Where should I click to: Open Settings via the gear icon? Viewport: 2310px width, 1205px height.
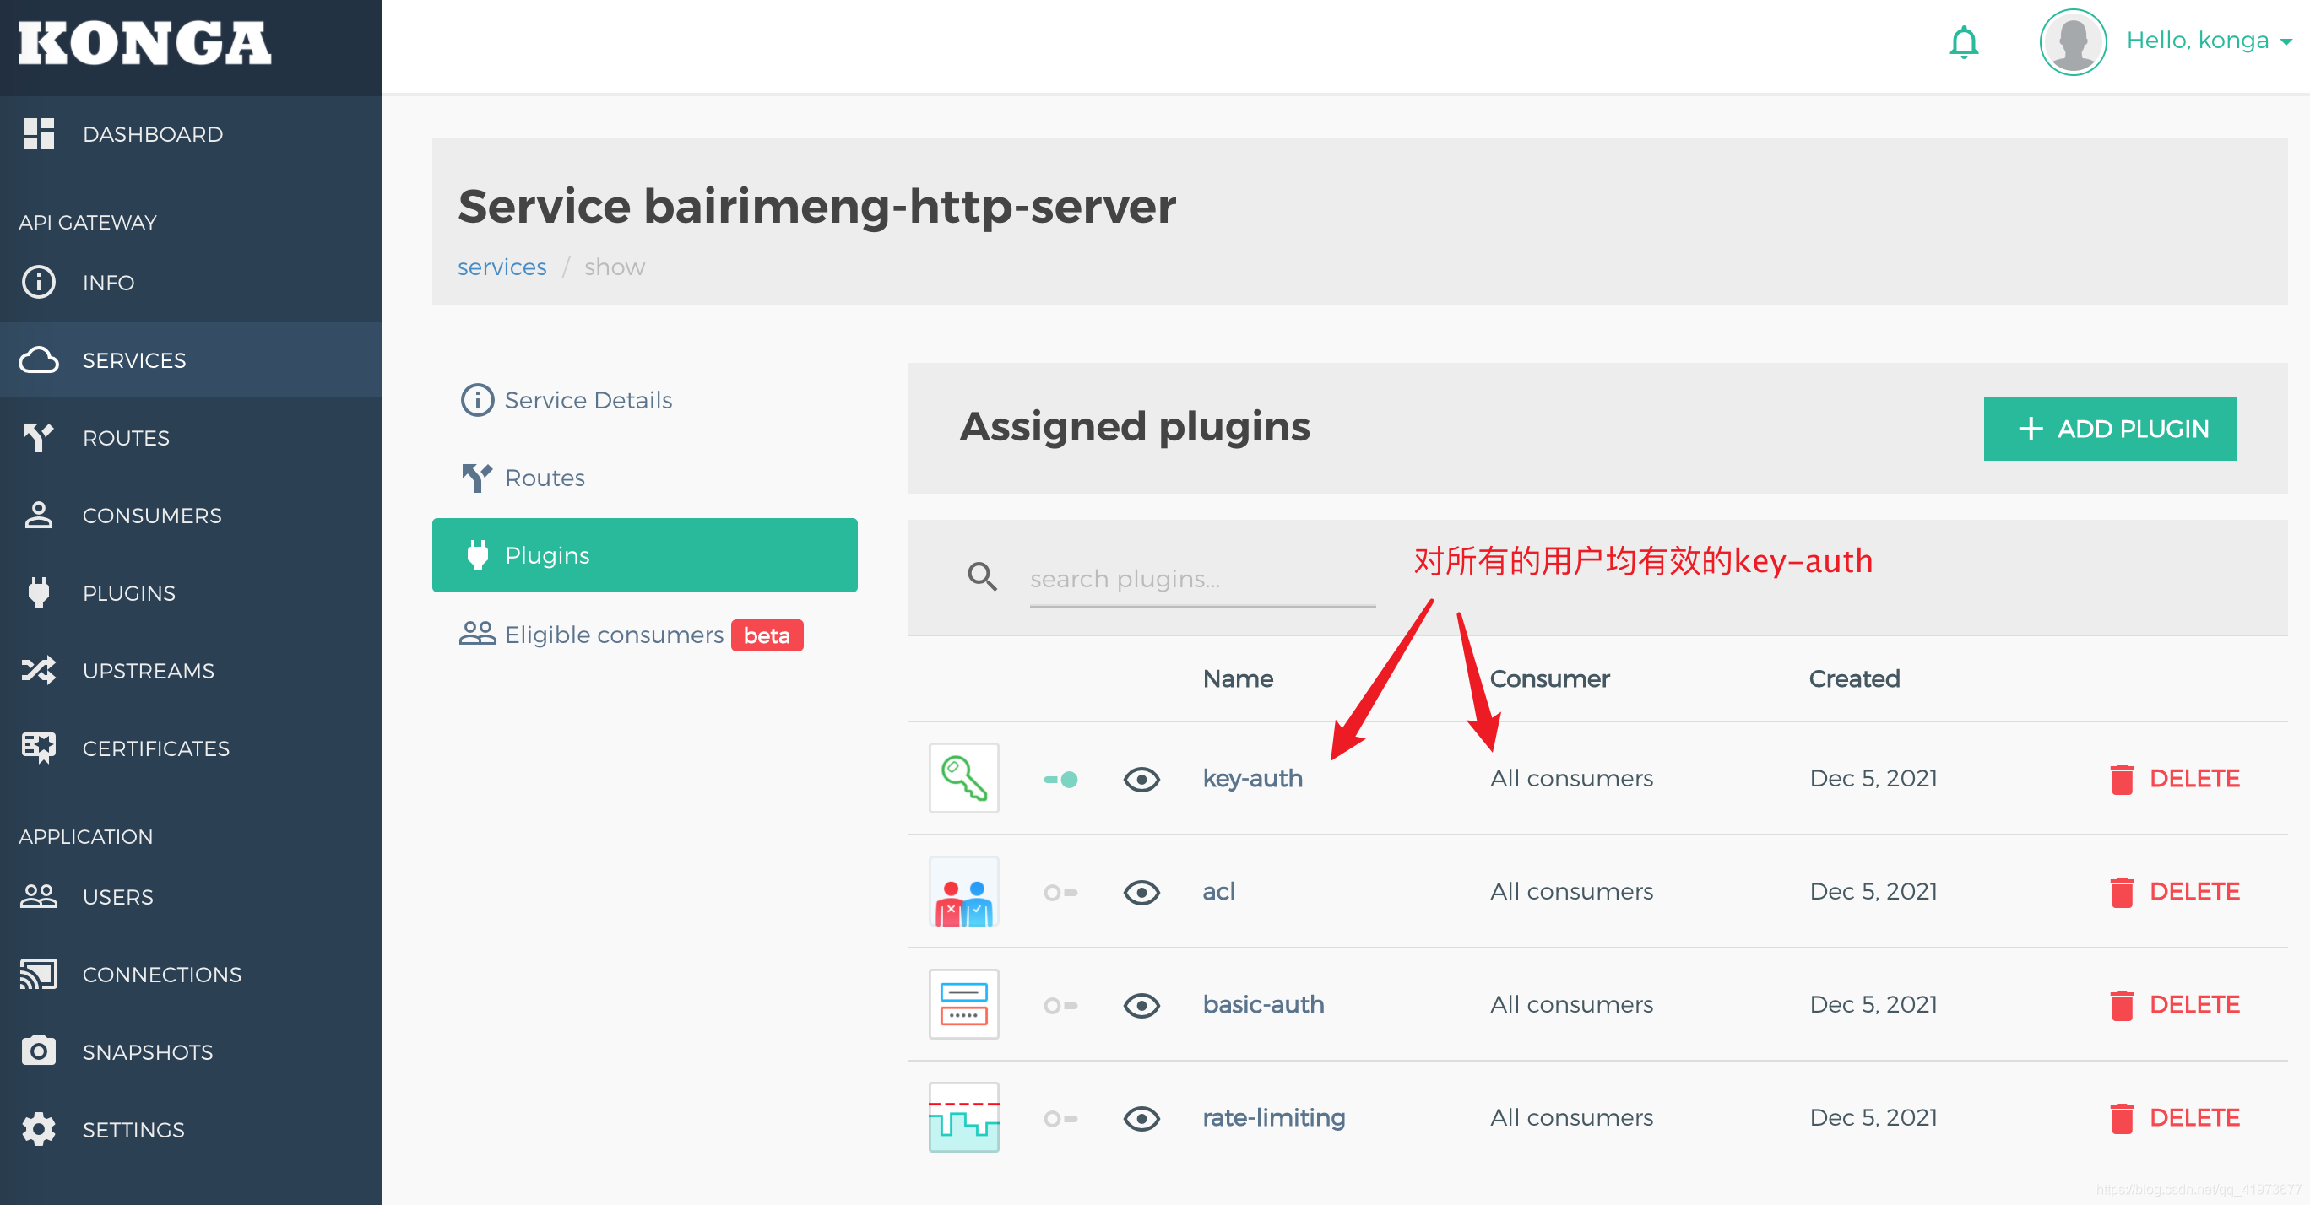(x=39, y=1129)
